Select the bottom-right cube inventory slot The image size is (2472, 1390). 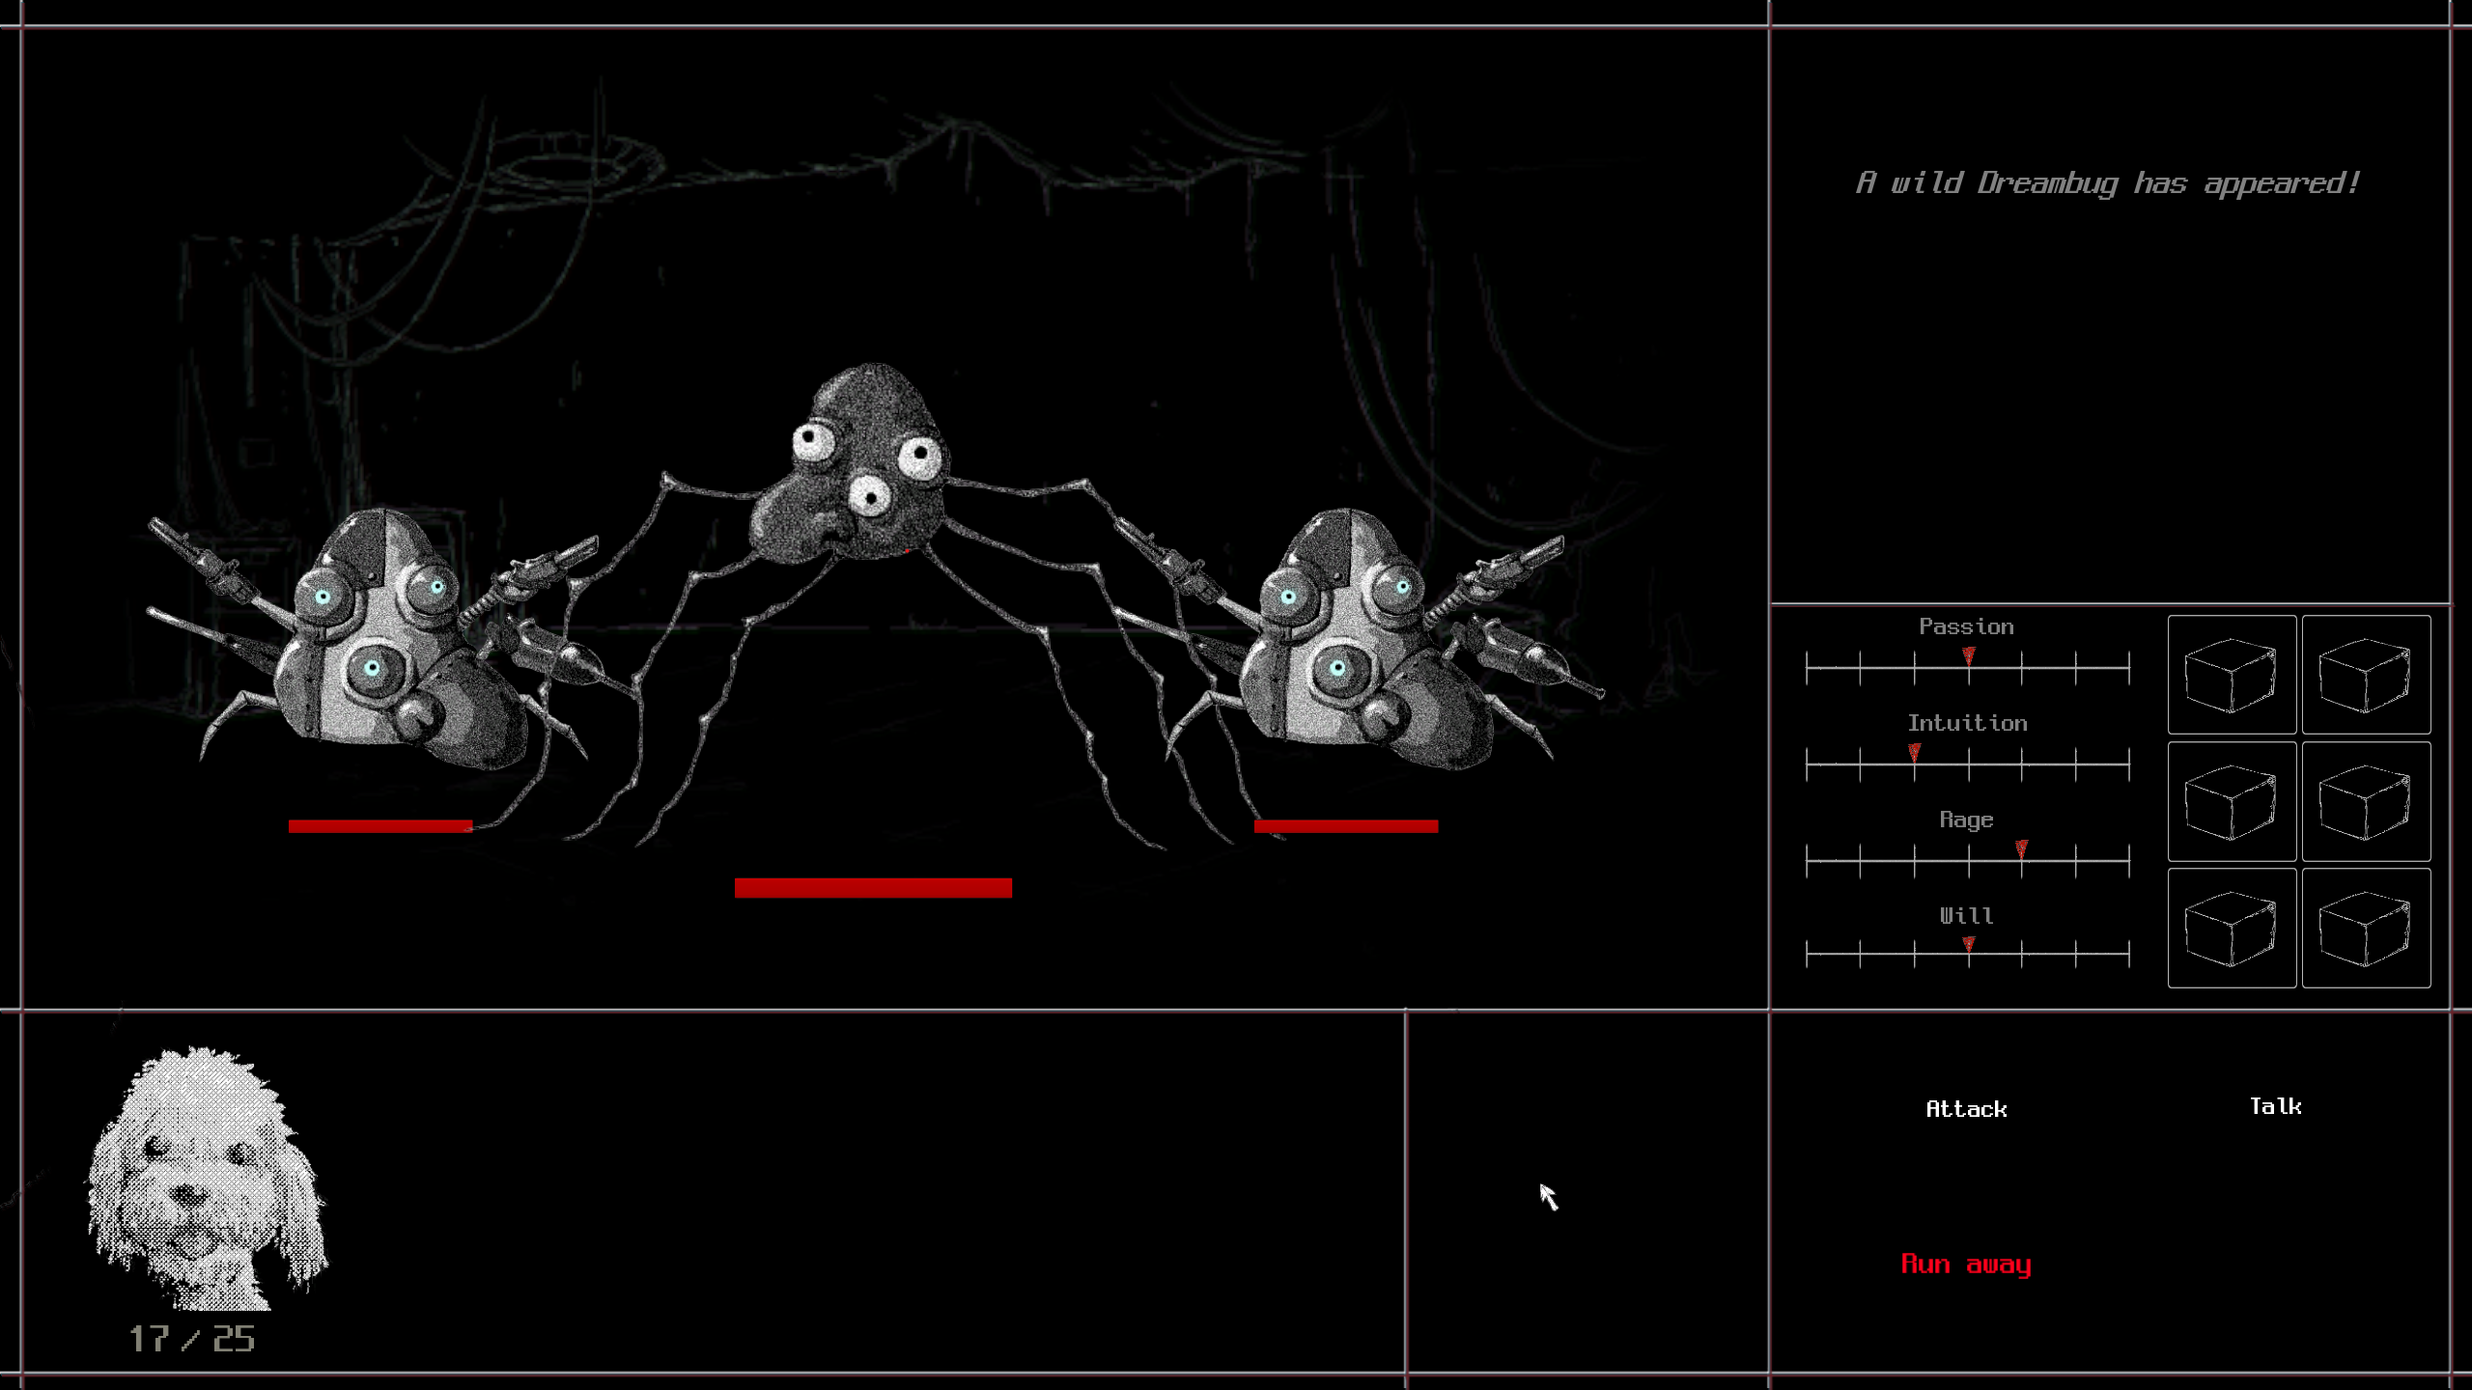[x=2366, y=928]
